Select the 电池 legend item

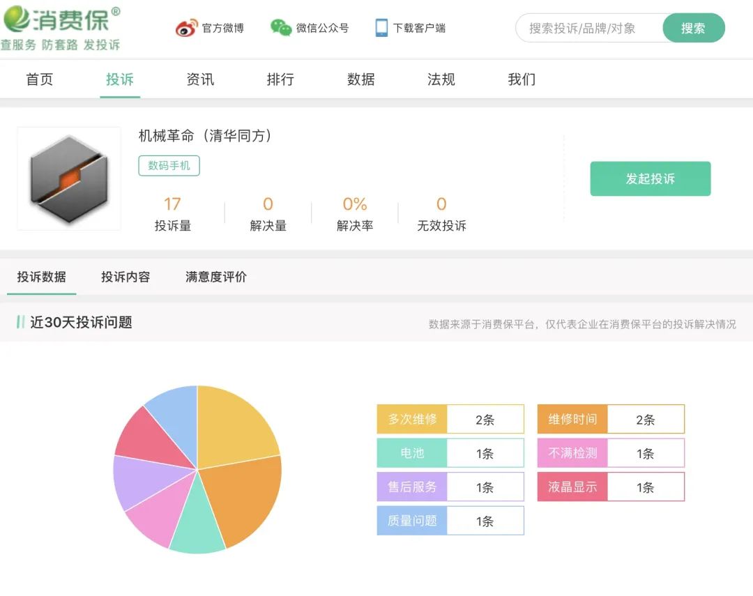[411, 452]
